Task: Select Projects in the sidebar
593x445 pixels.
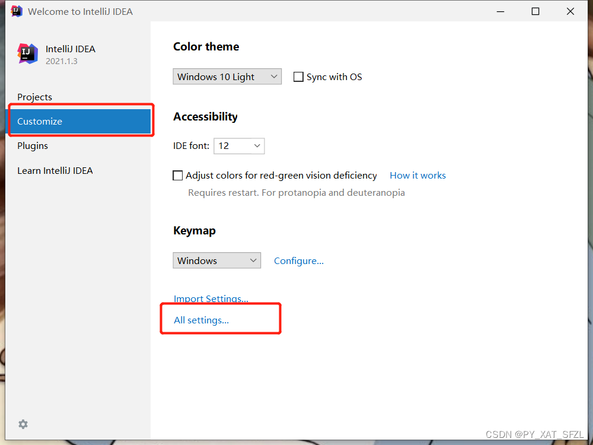Action: click(x=35, y=97)
